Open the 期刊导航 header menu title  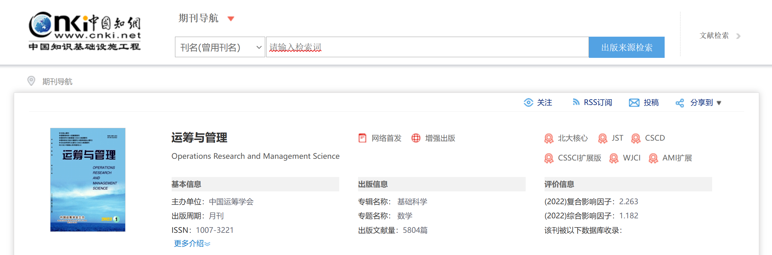coord(199,18)
